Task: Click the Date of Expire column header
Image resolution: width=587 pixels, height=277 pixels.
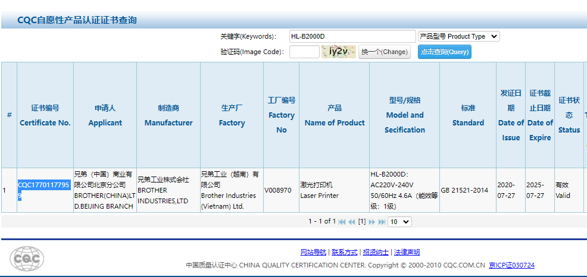Action: (540, 115)
